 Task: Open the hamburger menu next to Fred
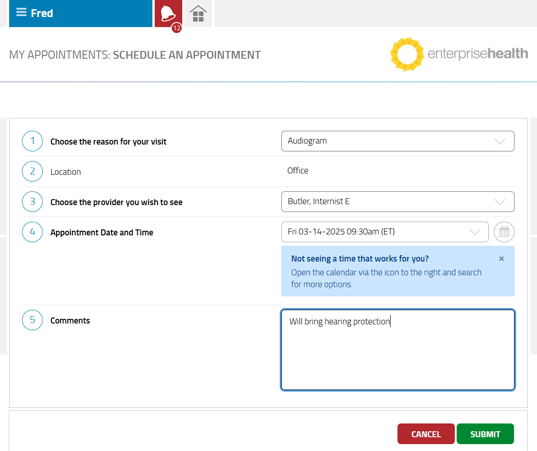tap(21, 13)
